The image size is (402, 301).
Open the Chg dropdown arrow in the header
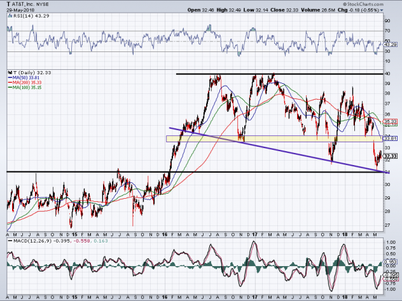[382, 11]
